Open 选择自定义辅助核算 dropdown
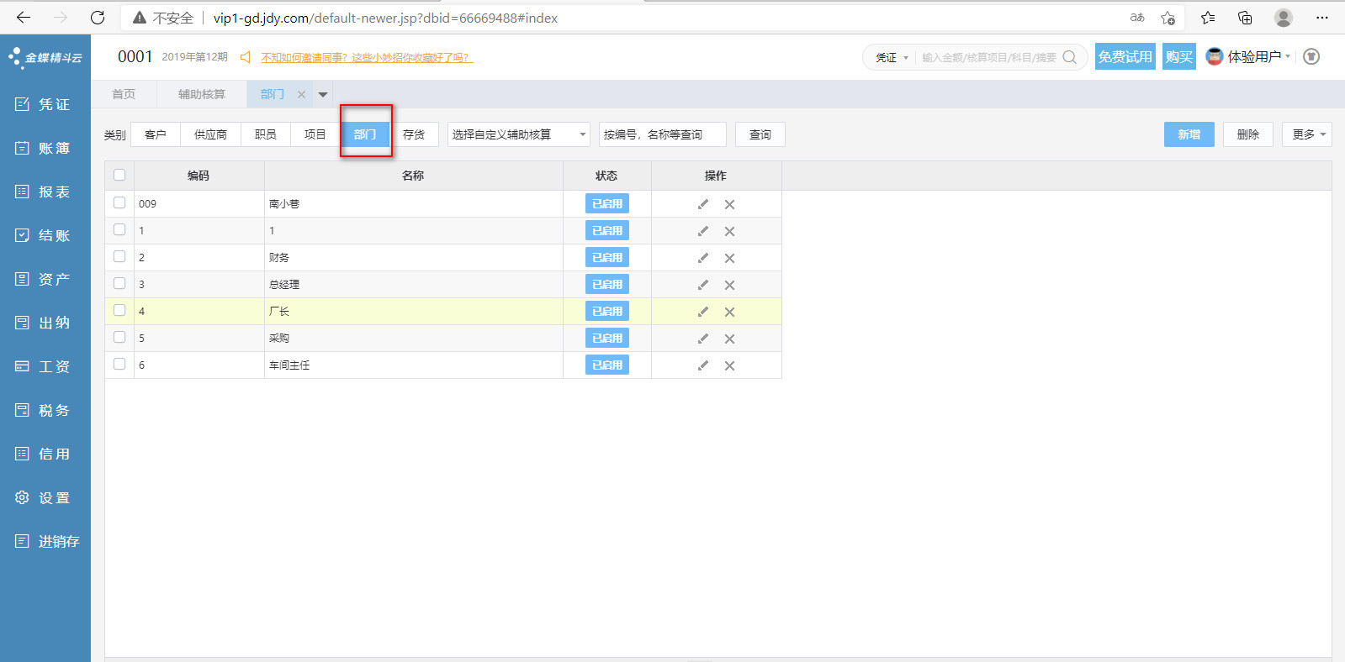 (x=519, y=134)
